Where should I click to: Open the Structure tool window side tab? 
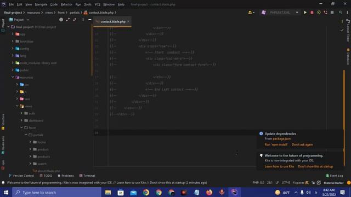point(3,121)
